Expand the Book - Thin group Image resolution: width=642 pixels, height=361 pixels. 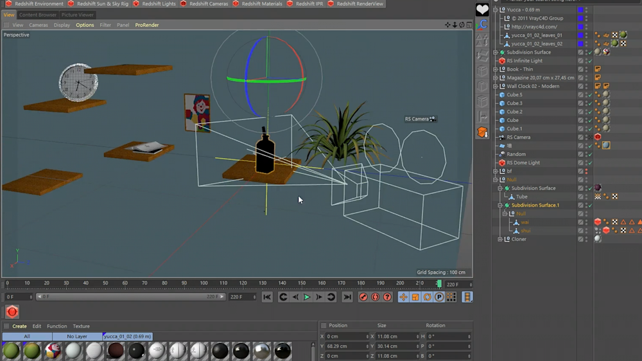[495, 69]
